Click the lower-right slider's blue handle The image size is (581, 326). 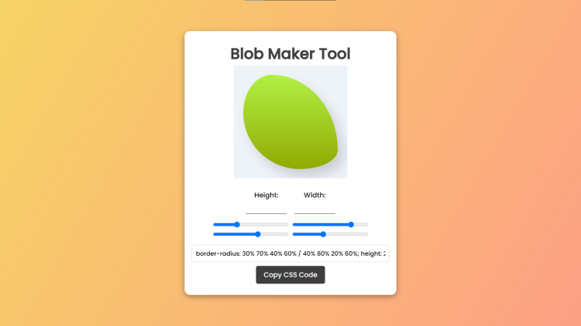pyautogui.click(x=323, y=233)
